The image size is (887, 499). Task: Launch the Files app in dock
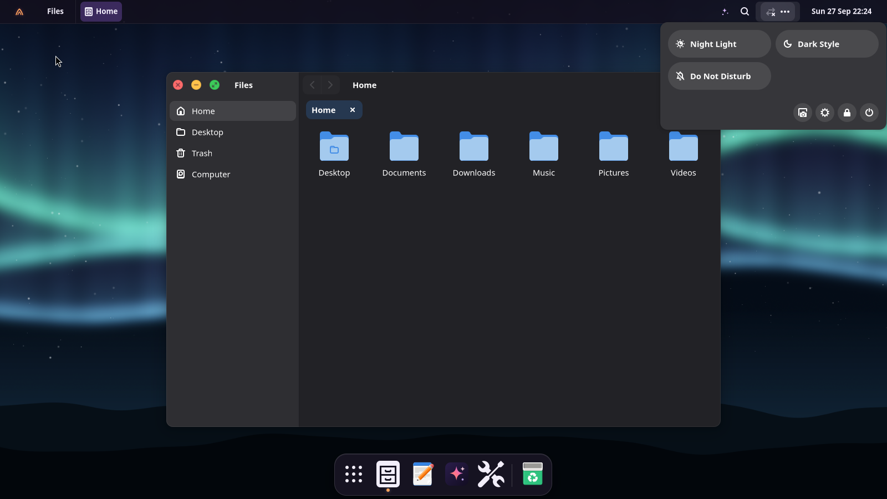click(x=388, y=474)
